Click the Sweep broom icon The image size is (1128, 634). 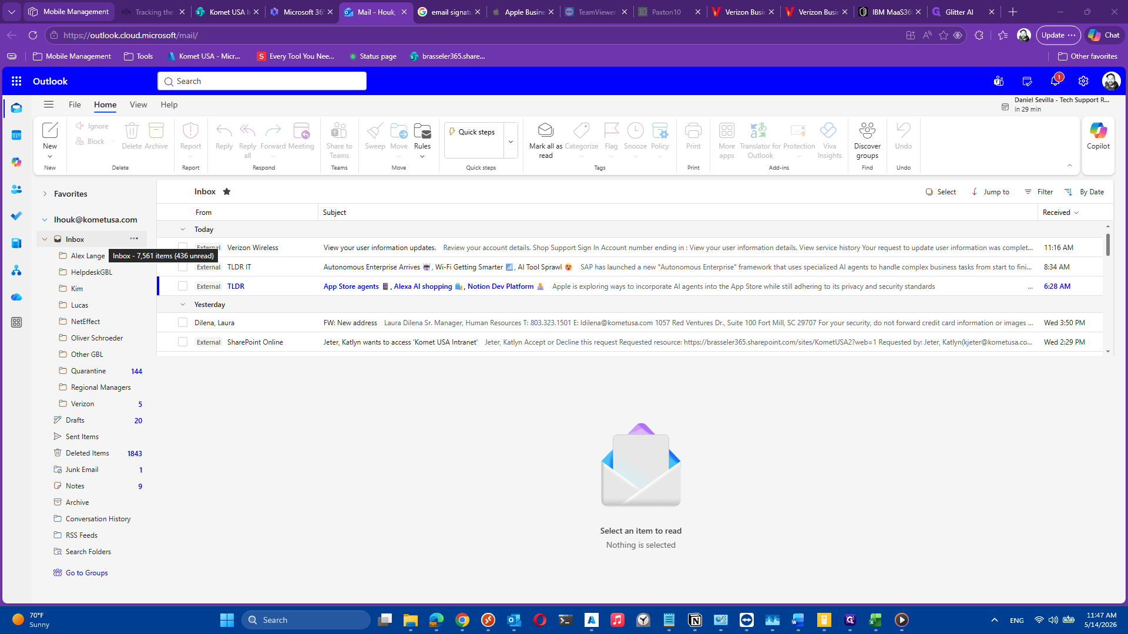tap(375, 130)
